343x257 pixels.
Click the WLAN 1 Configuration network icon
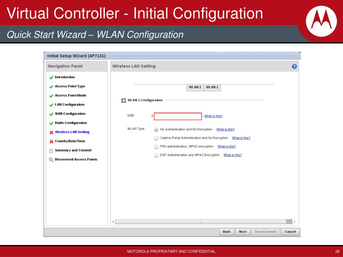point(124,100)
